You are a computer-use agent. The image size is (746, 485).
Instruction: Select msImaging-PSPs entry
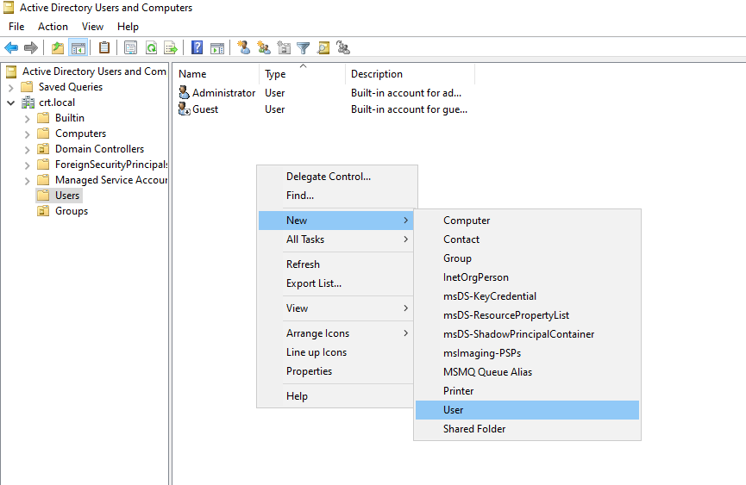click(527, 353)
